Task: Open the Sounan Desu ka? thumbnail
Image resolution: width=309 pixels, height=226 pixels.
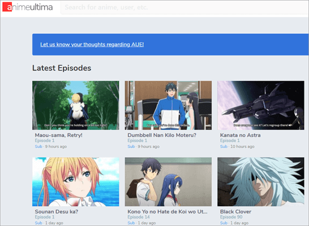Action: [x=76, y=182]
